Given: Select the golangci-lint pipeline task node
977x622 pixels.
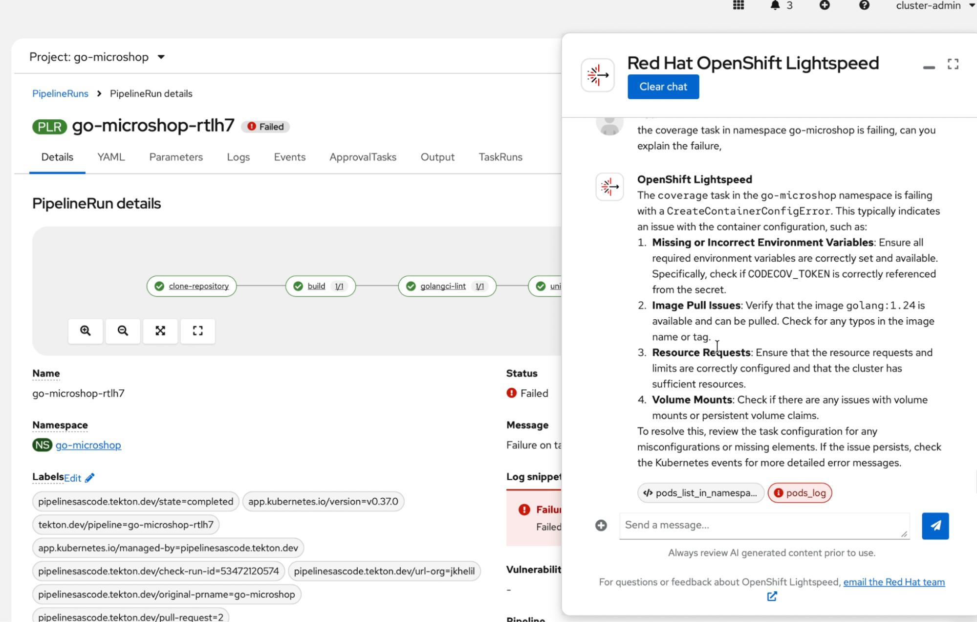Looking at the screenshot, I should coord(443,286).
